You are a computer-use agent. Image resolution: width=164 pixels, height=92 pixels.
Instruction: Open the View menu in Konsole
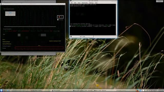point(79,3)
